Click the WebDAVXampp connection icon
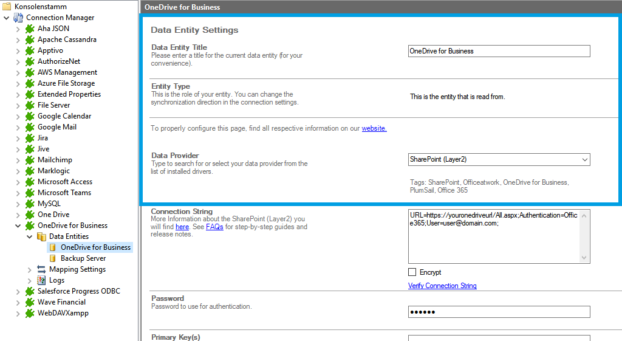Image resolution: width=622 pixels, height=341 pixels. (30, 313)
